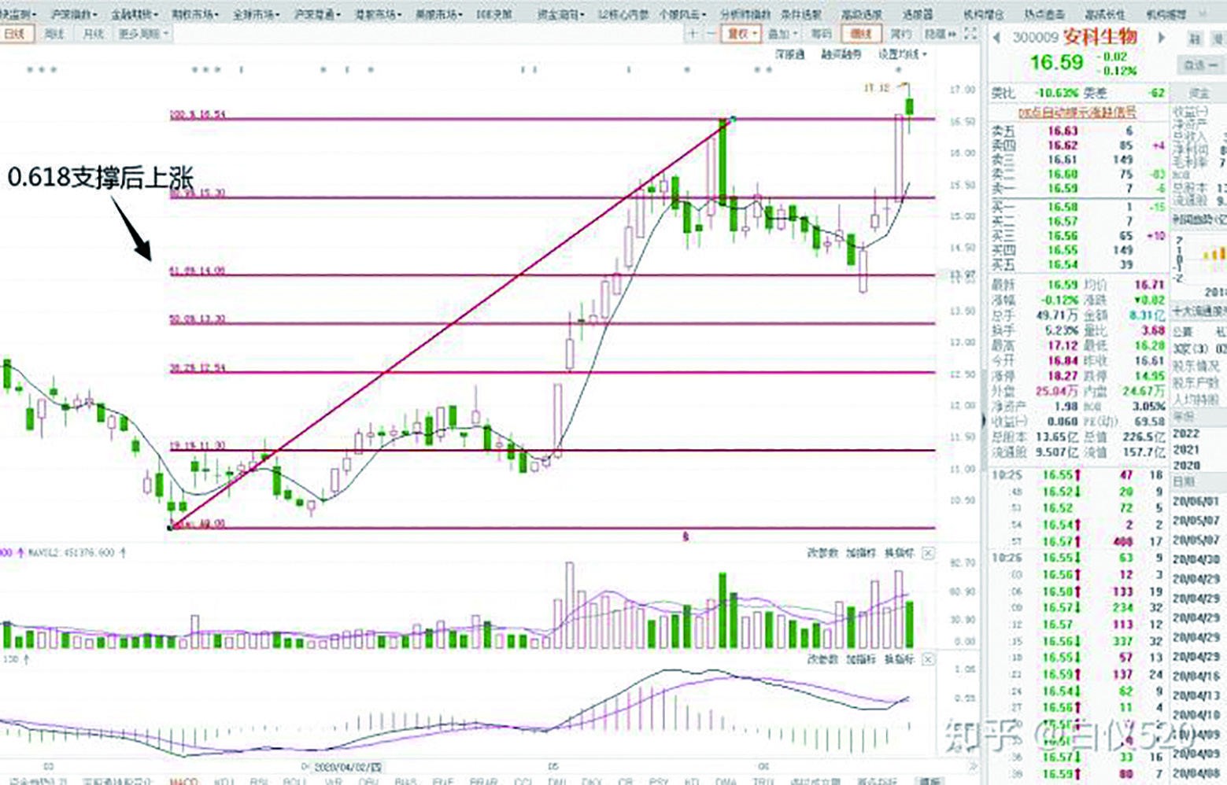The width and height of the screenshot is (1227, 785).
Task: Click the fullscreen expand chart icon
Action: coord(970,34)
